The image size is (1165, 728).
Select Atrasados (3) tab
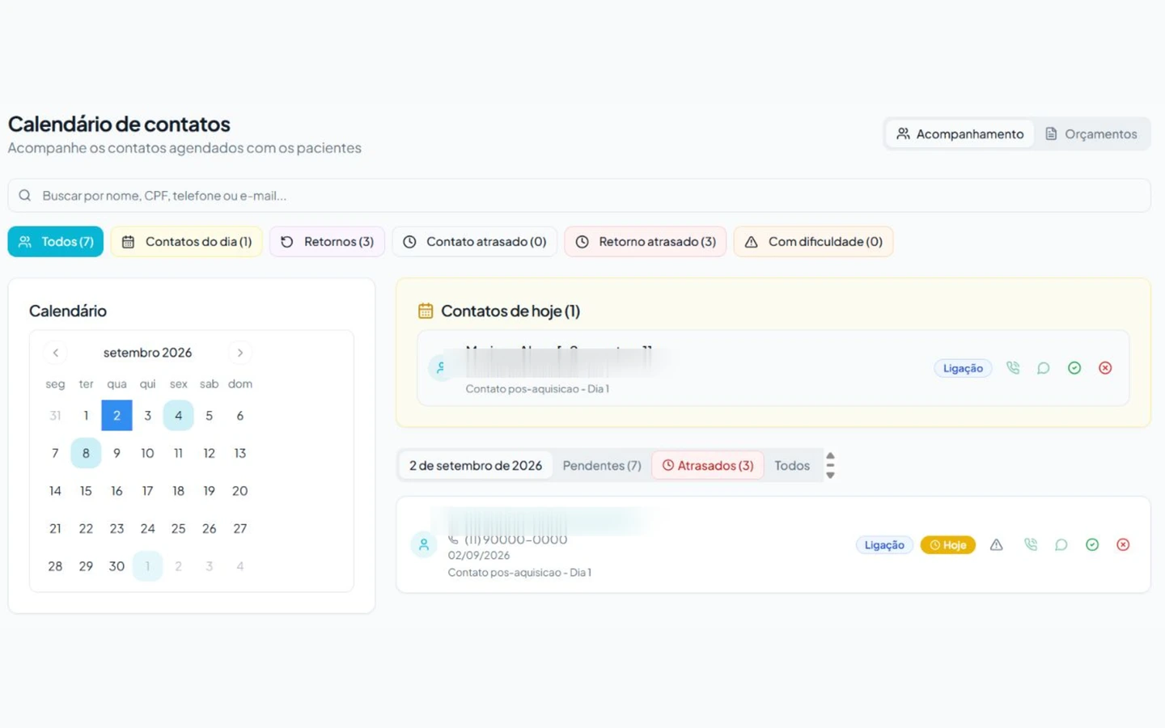click(708, 466)
